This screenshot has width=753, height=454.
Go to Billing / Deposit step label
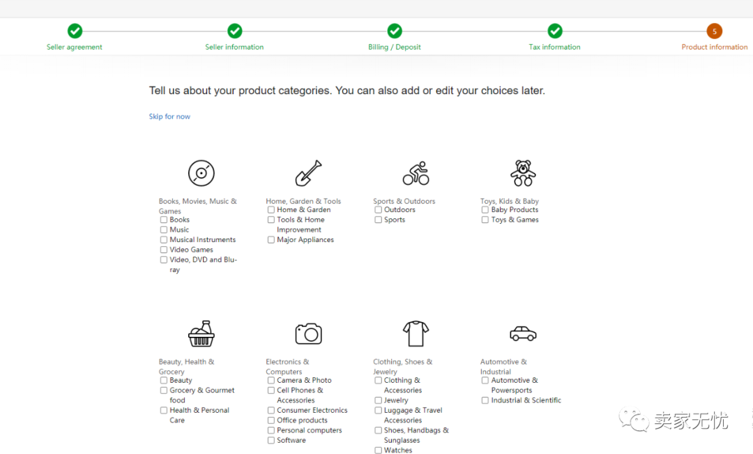point(395,47)
